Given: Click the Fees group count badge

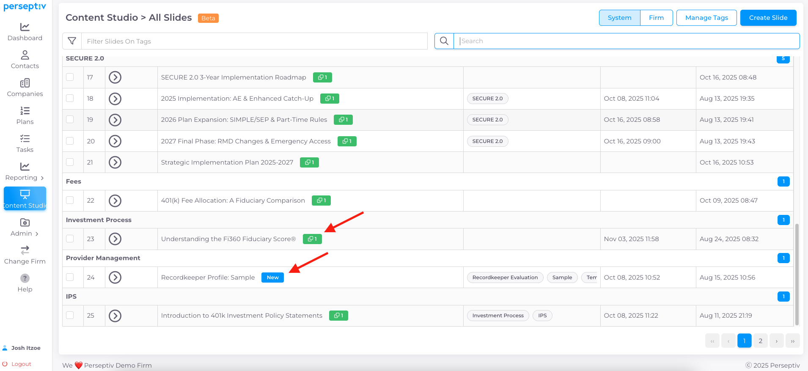Looking at the screenshot, I should pos(783,181).
